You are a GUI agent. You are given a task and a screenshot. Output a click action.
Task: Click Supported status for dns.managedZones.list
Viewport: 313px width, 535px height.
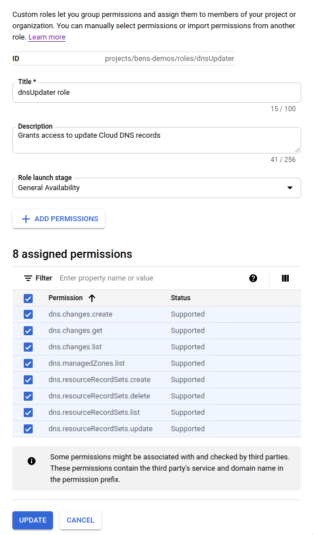[188, 363]
